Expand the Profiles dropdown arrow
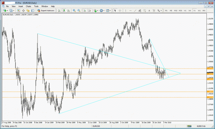 coord(14,11)
